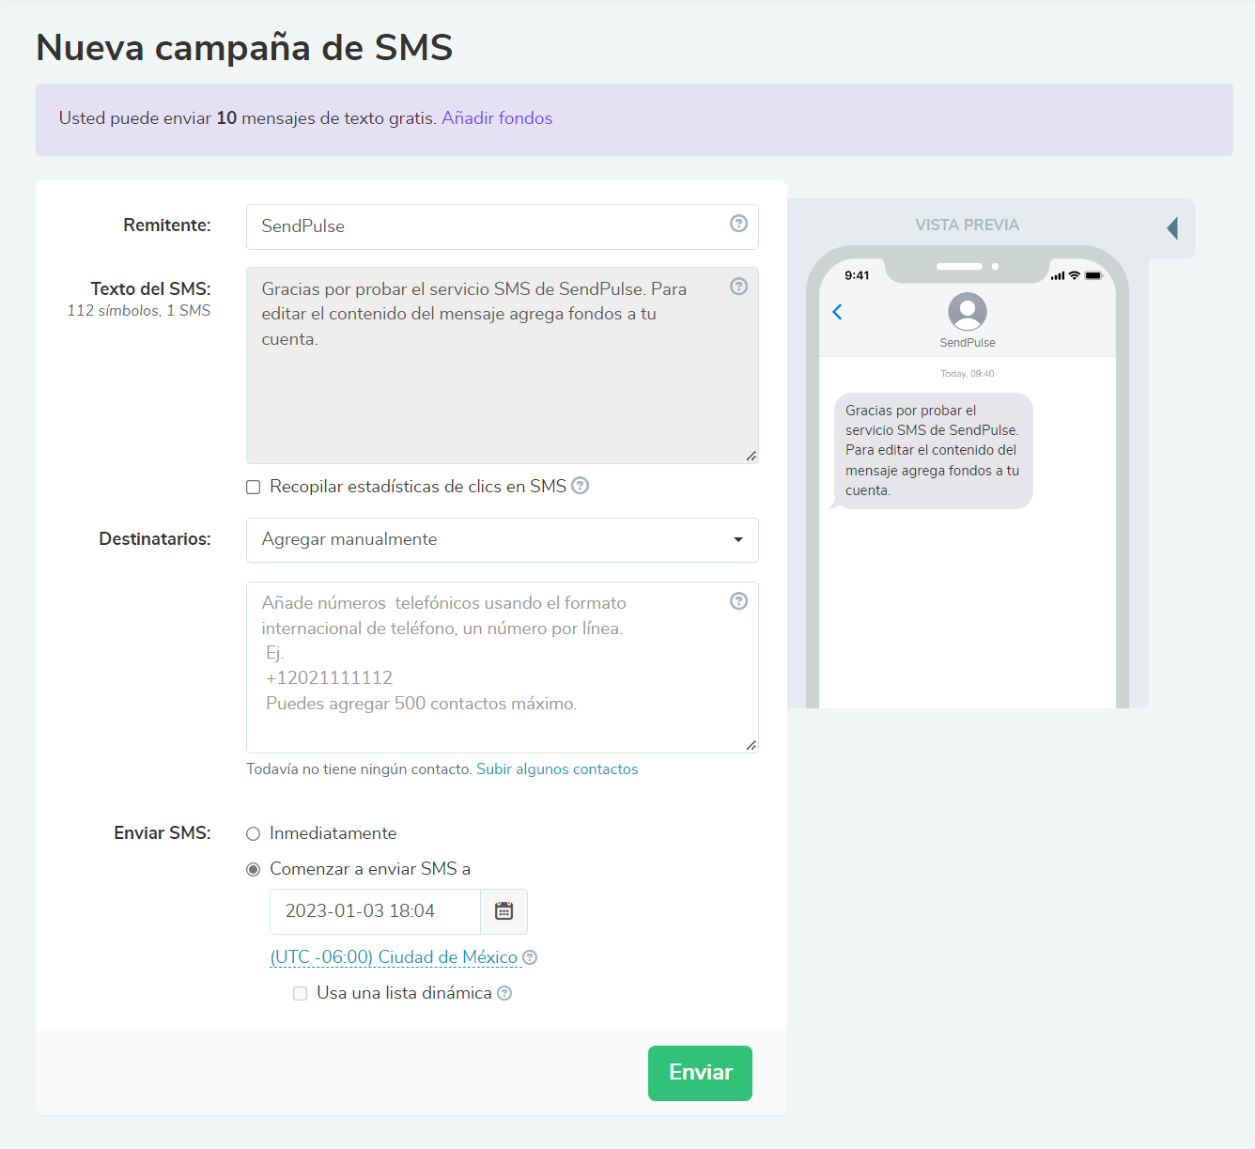This screenshot has width=1255, height=1149.
Task: Click the back chevron in phone preview
Action: tap(837, 312)
